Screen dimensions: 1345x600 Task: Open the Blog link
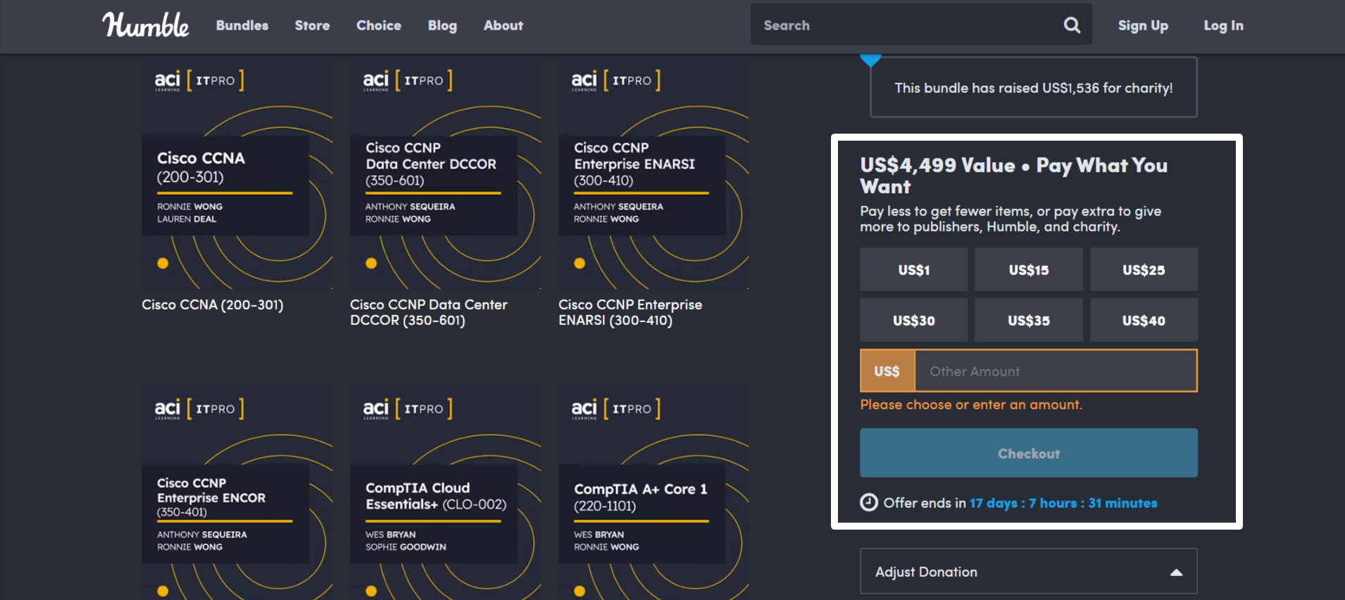click(442, 25)
